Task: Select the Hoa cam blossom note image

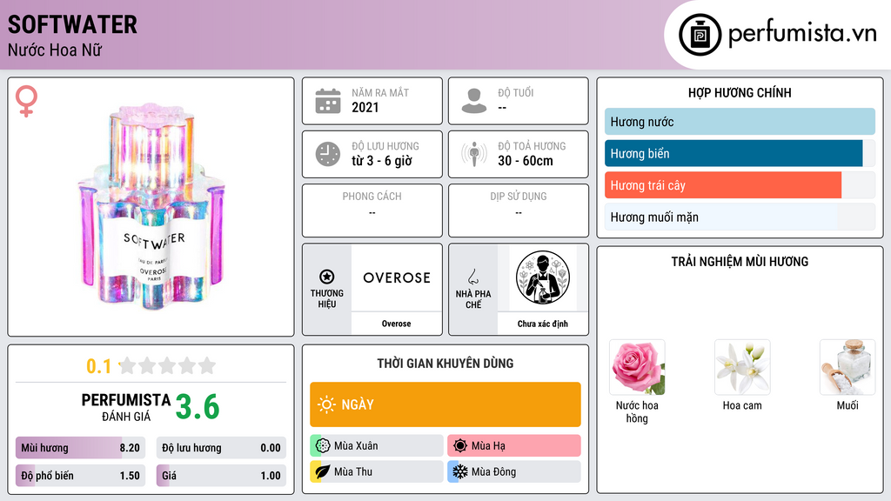Action: pos(742,368)
